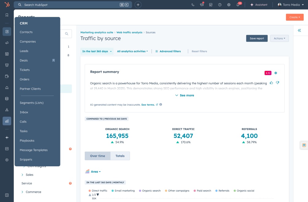Image resolution: width=308 pixels, height=202 pixels.
Task: Give thumbs up to the AI report summary
Action: [271, 83]
